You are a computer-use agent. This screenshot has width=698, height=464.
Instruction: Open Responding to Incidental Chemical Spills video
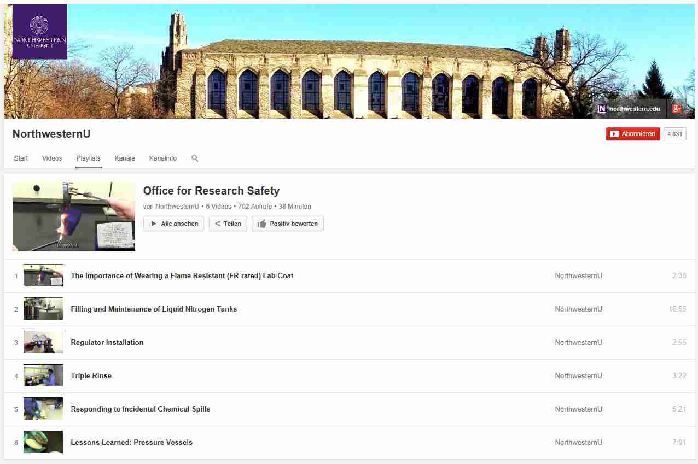coord(141,409)
